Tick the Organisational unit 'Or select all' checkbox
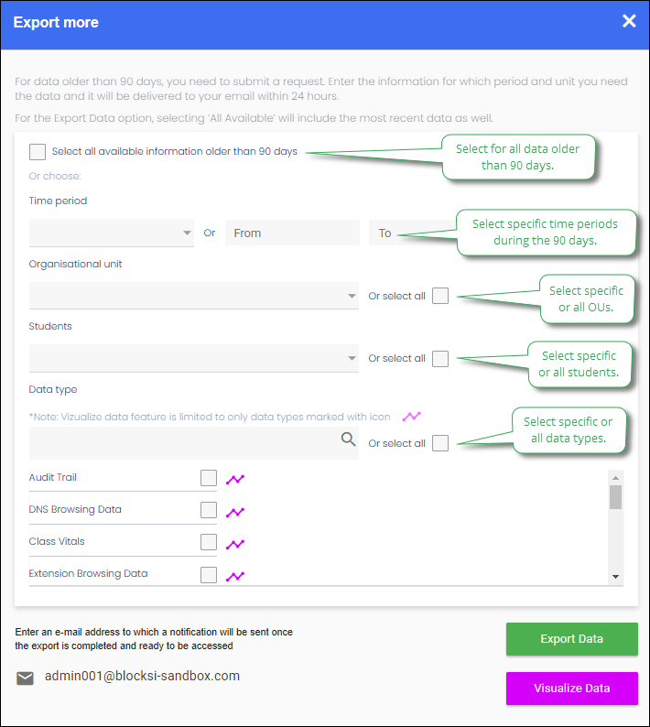Image resolution: width=650 pixels, height=727 pixels. pyautogui.click(x=440, y=296)
